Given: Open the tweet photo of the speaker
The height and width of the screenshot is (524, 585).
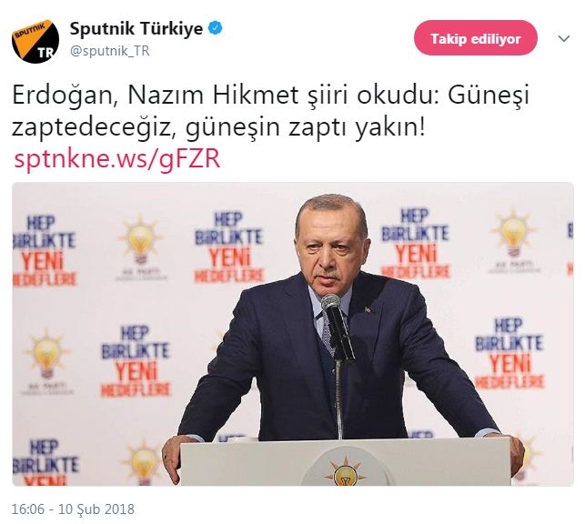Looking at the screenshot, I should pos(293,334).
